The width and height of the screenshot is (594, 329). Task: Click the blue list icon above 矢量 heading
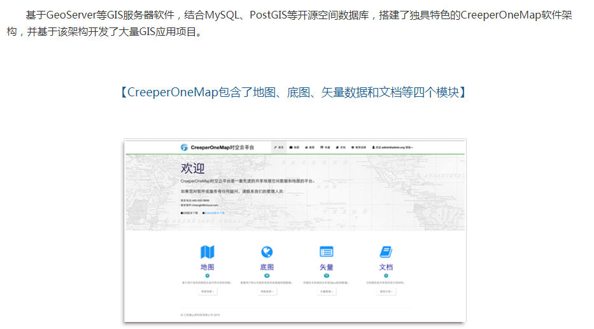[x=327, y=252]
